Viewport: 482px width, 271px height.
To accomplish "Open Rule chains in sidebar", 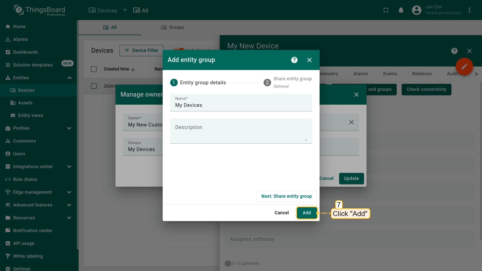I will 25,179.
